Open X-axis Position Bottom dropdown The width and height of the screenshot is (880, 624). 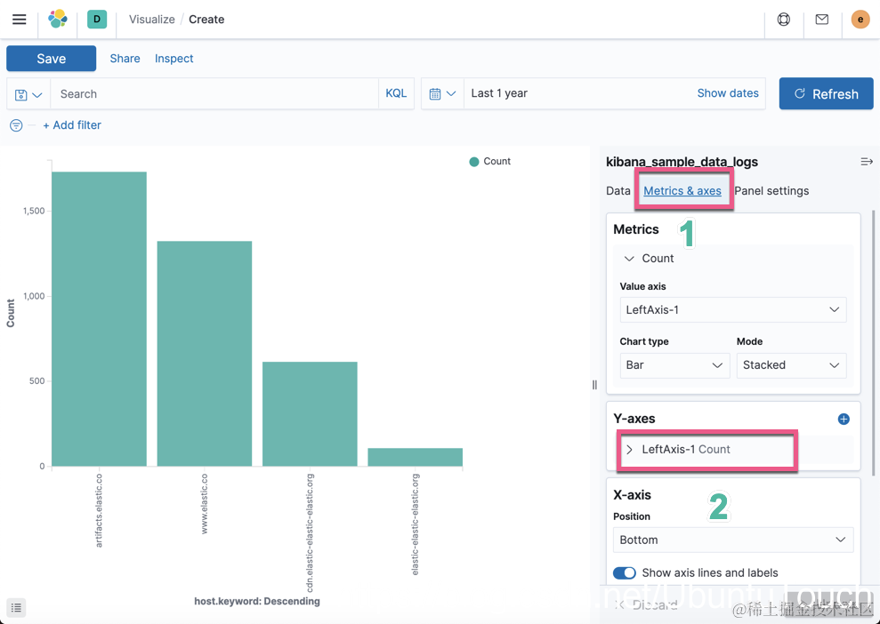click(733, 540)
